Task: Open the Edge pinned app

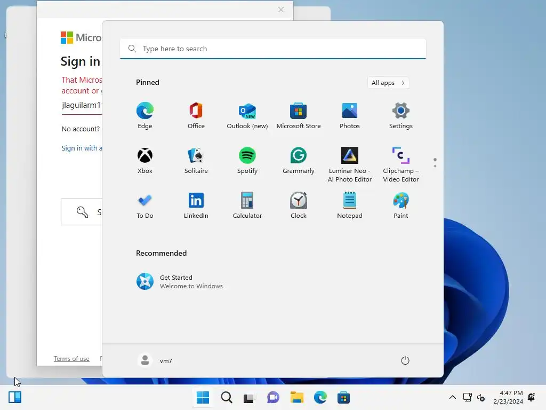Action: pyautogui.click(x=145, y=116)
